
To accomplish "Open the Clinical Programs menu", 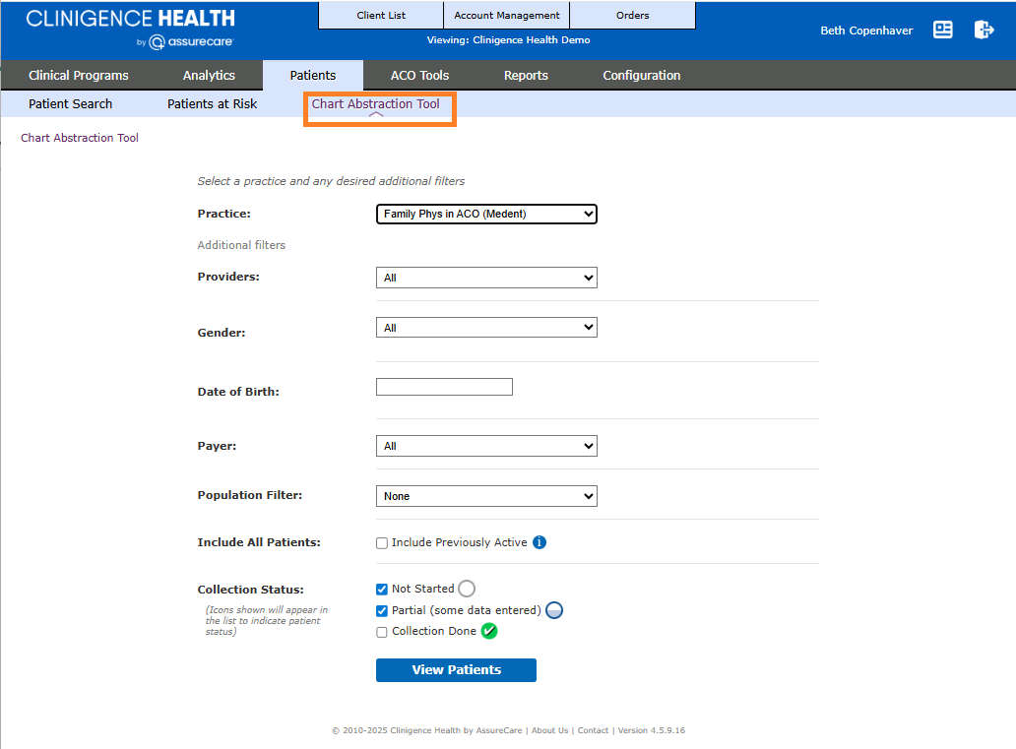I will click(x=79, y=75).
